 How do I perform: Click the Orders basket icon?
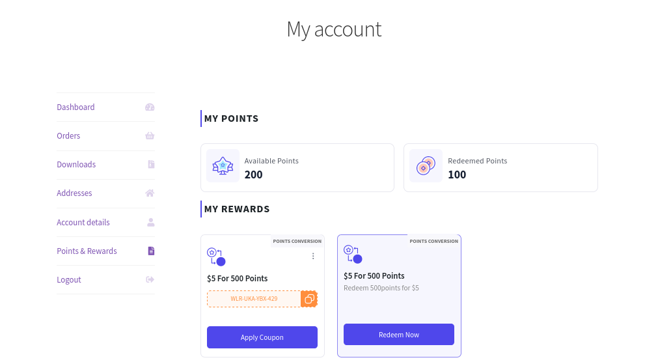[x=150, y=135]
